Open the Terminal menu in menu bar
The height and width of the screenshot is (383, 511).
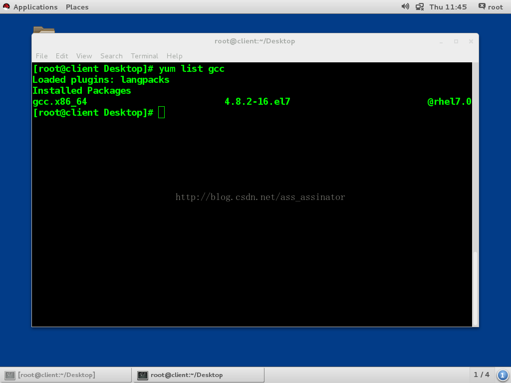point(144,56)
